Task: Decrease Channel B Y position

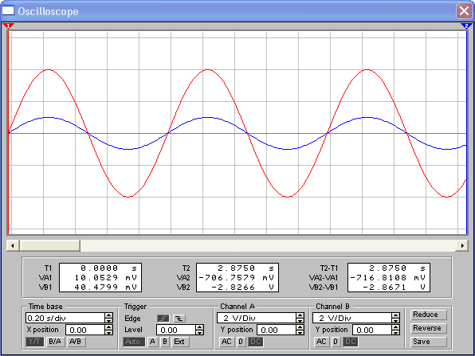Action: 395,332
